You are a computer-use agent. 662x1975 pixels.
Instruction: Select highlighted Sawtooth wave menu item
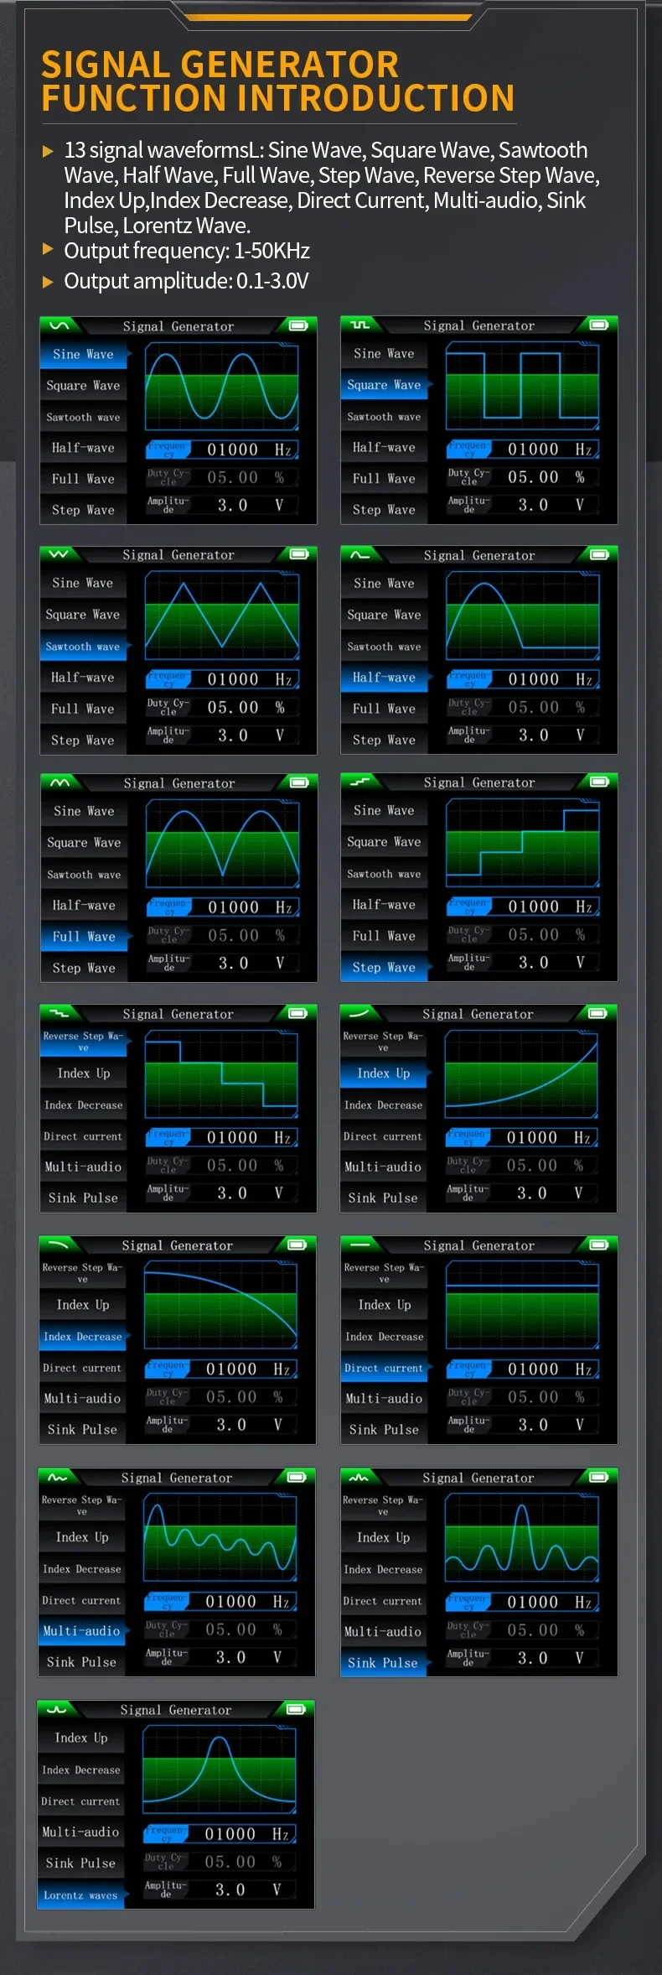[85, 647]
